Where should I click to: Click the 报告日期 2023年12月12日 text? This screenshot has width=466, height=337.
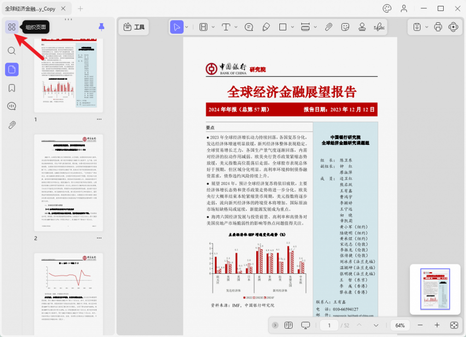[x=339, y=109]
